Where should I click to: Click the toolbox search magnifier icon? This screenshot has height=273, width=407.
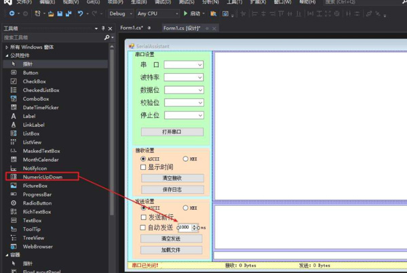[x=106, y=37]
